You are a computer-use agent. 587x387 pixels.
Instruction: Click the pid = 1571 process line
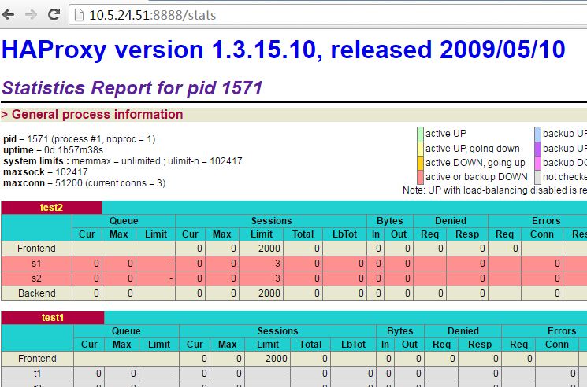click(x=80, y=139)
